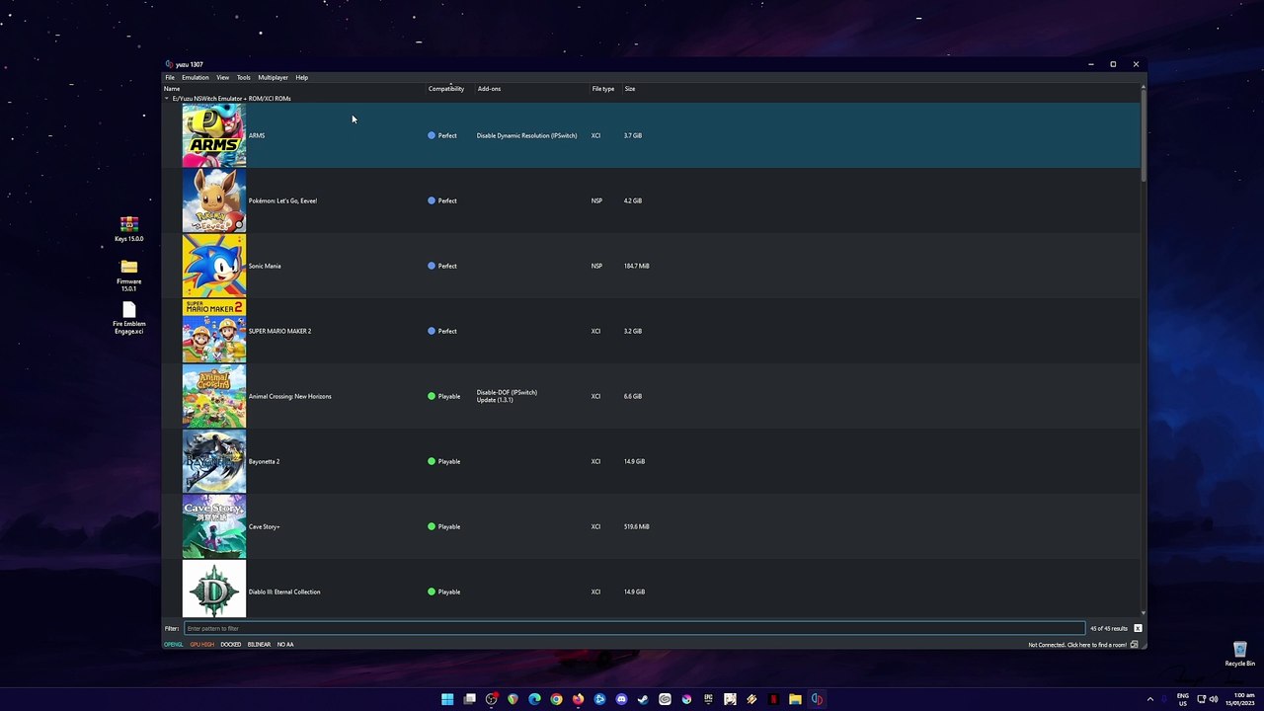Click the yuzu icon on the taskbar
The width and height of the screenshot is (1264, 711).
coord(817,699)
